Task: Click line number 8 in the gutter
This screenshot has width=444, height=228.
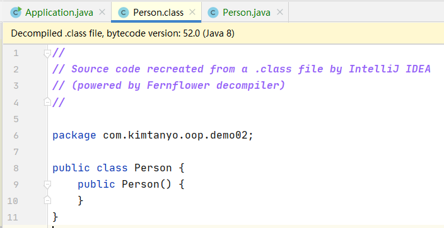Action: tap(16, 168)
